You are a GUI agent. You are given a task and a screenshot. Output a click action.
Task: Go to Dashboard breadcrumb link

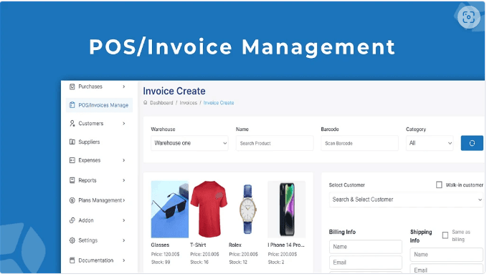pos(161,103)
